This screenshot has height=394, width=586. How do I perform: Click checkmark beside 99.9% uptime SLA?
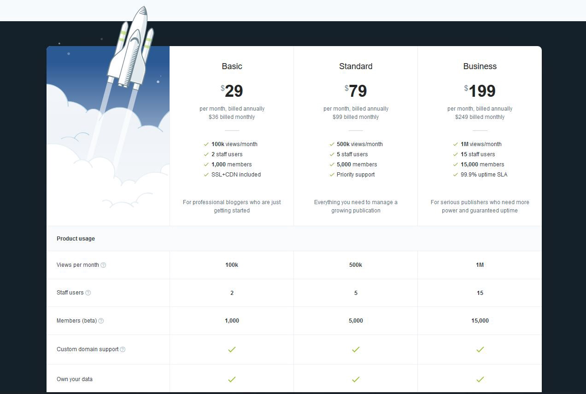(456, 175)
